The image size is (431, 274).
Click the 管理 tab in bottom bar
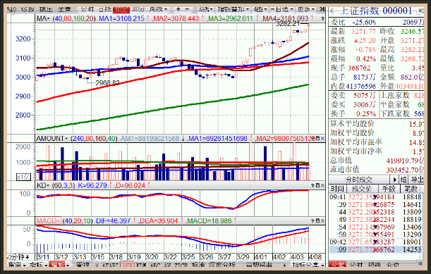click(83, 265)
